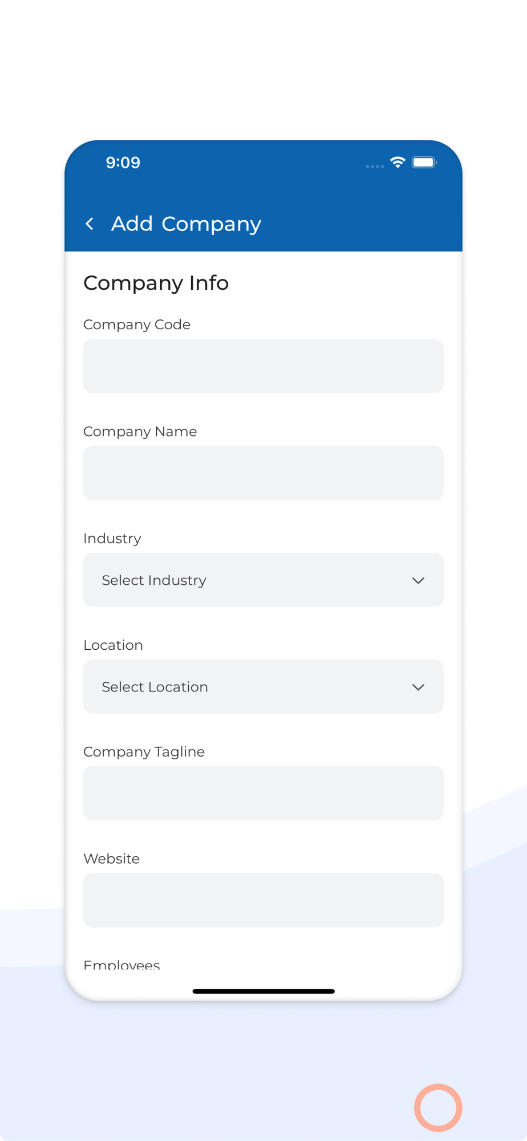
Task: Tap the back arrow in the header
Action: click(90, 224)
